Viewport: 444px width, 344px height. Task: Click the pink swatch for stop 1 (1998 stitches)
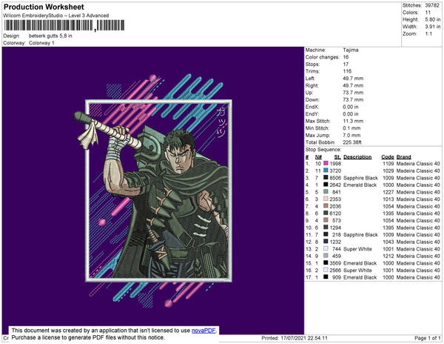(326, 163)
